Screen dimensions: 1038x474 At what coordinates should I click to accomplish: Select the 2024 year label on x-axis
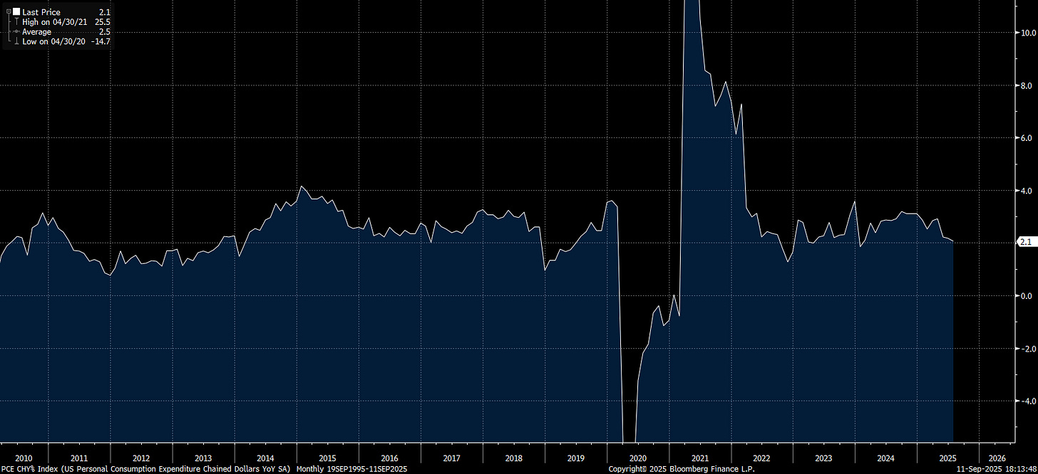pos(885,458)
